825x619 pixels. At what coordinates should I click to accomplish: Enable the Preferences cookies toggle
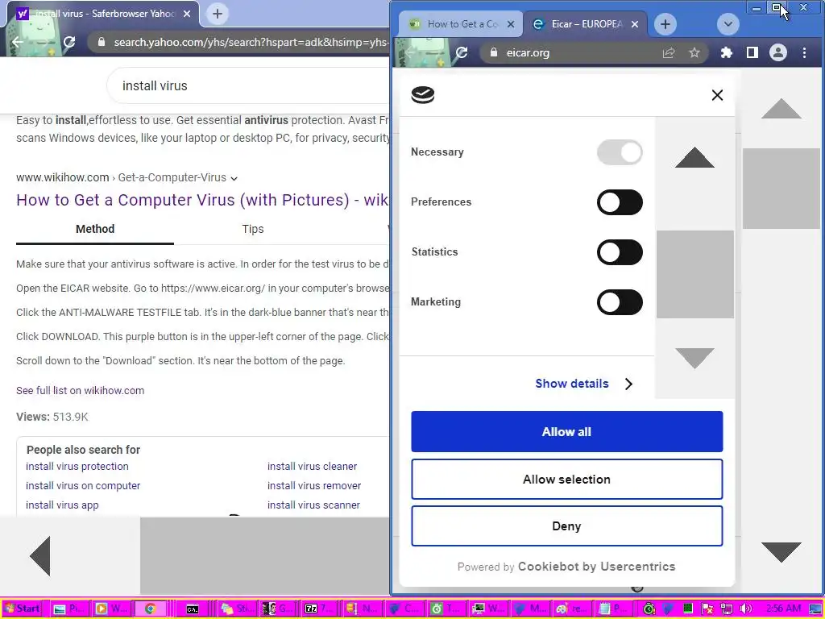620,202
